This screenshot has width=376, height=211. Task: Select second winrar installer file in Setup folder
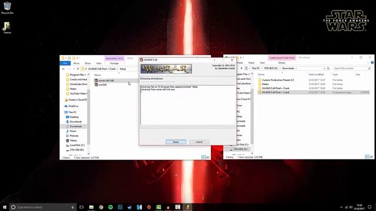[100, 84]
